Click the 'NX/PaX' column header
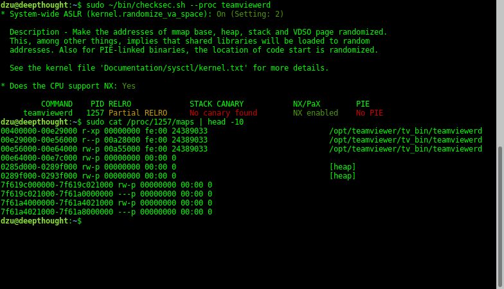 [x=306, y=104]
